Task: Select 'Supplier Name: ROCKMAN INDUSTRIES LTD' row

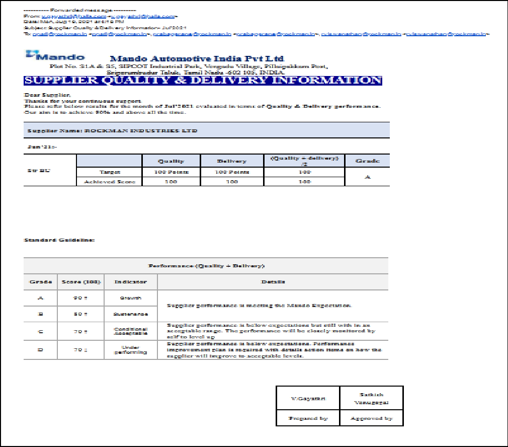Action: coord(206,130)
